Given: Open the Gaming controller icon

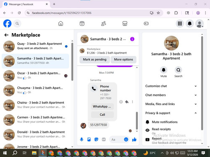Looking at the screenshot, I should tap(146, 23).
